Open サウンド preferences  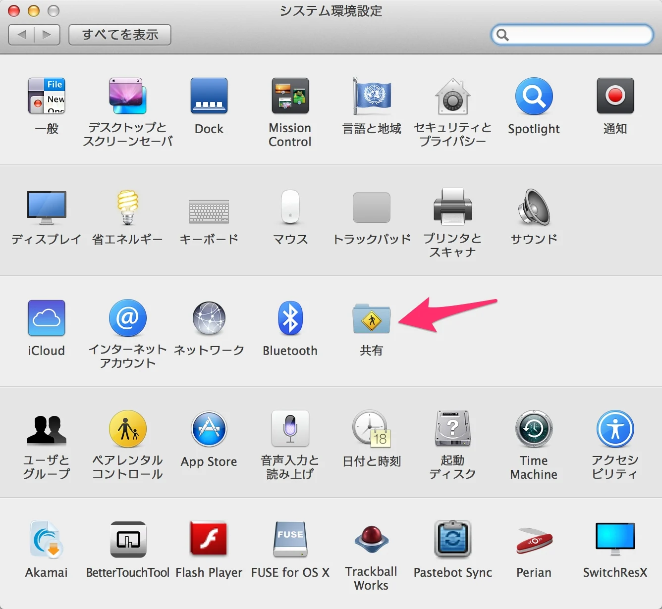534,207
